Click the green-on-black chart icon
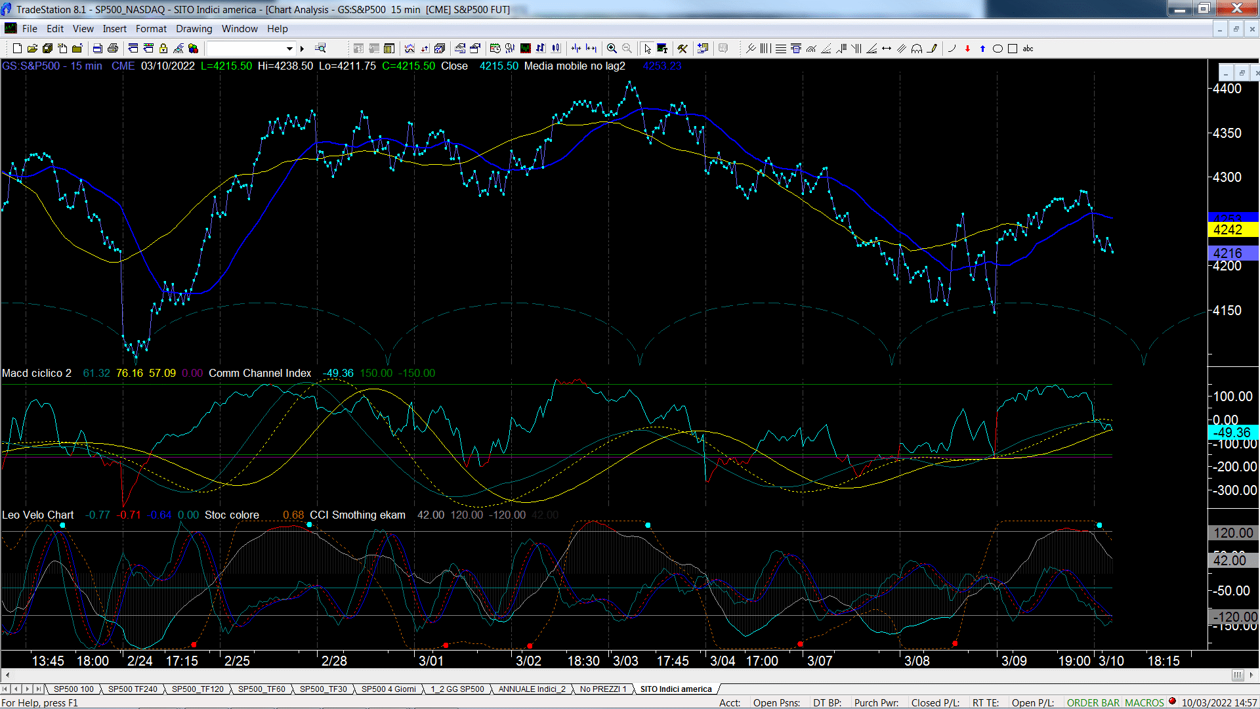This screenshot has height=709, width=1260. coord(526,49)
